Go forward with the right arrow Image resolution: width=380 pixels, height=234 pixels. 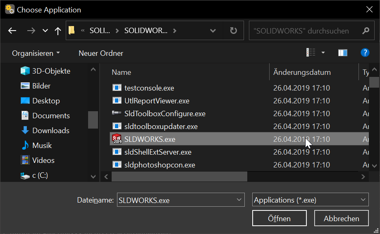click(x=31, y=31)
